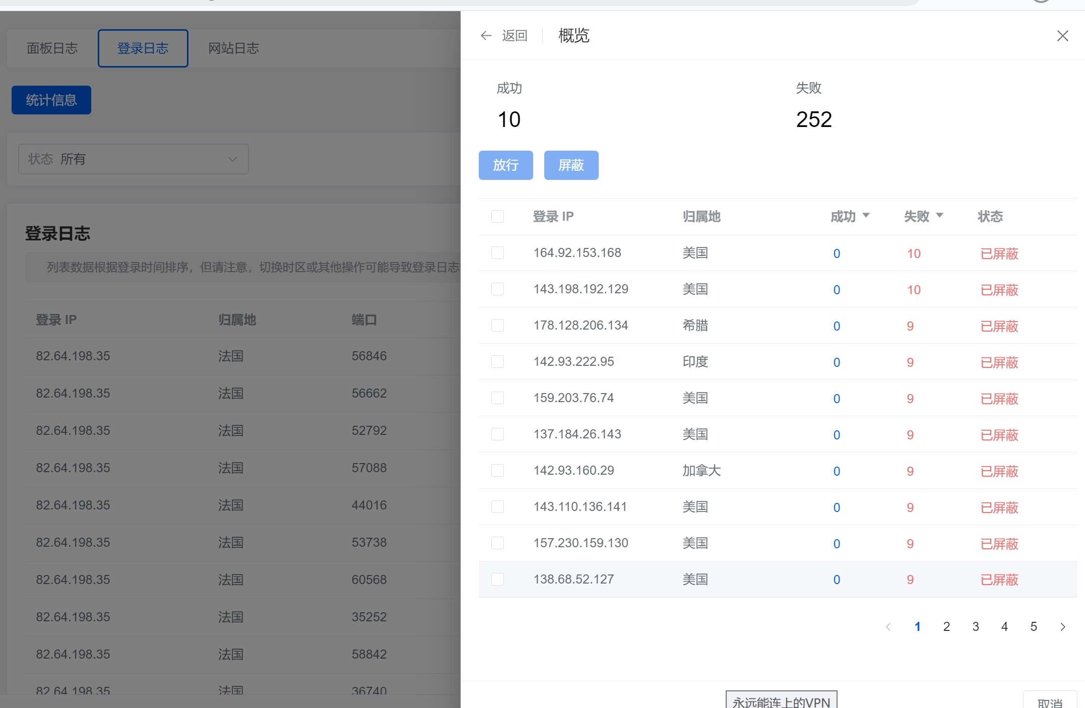
Task: Go to the previous page with left chevron
Action: [888, 627]
